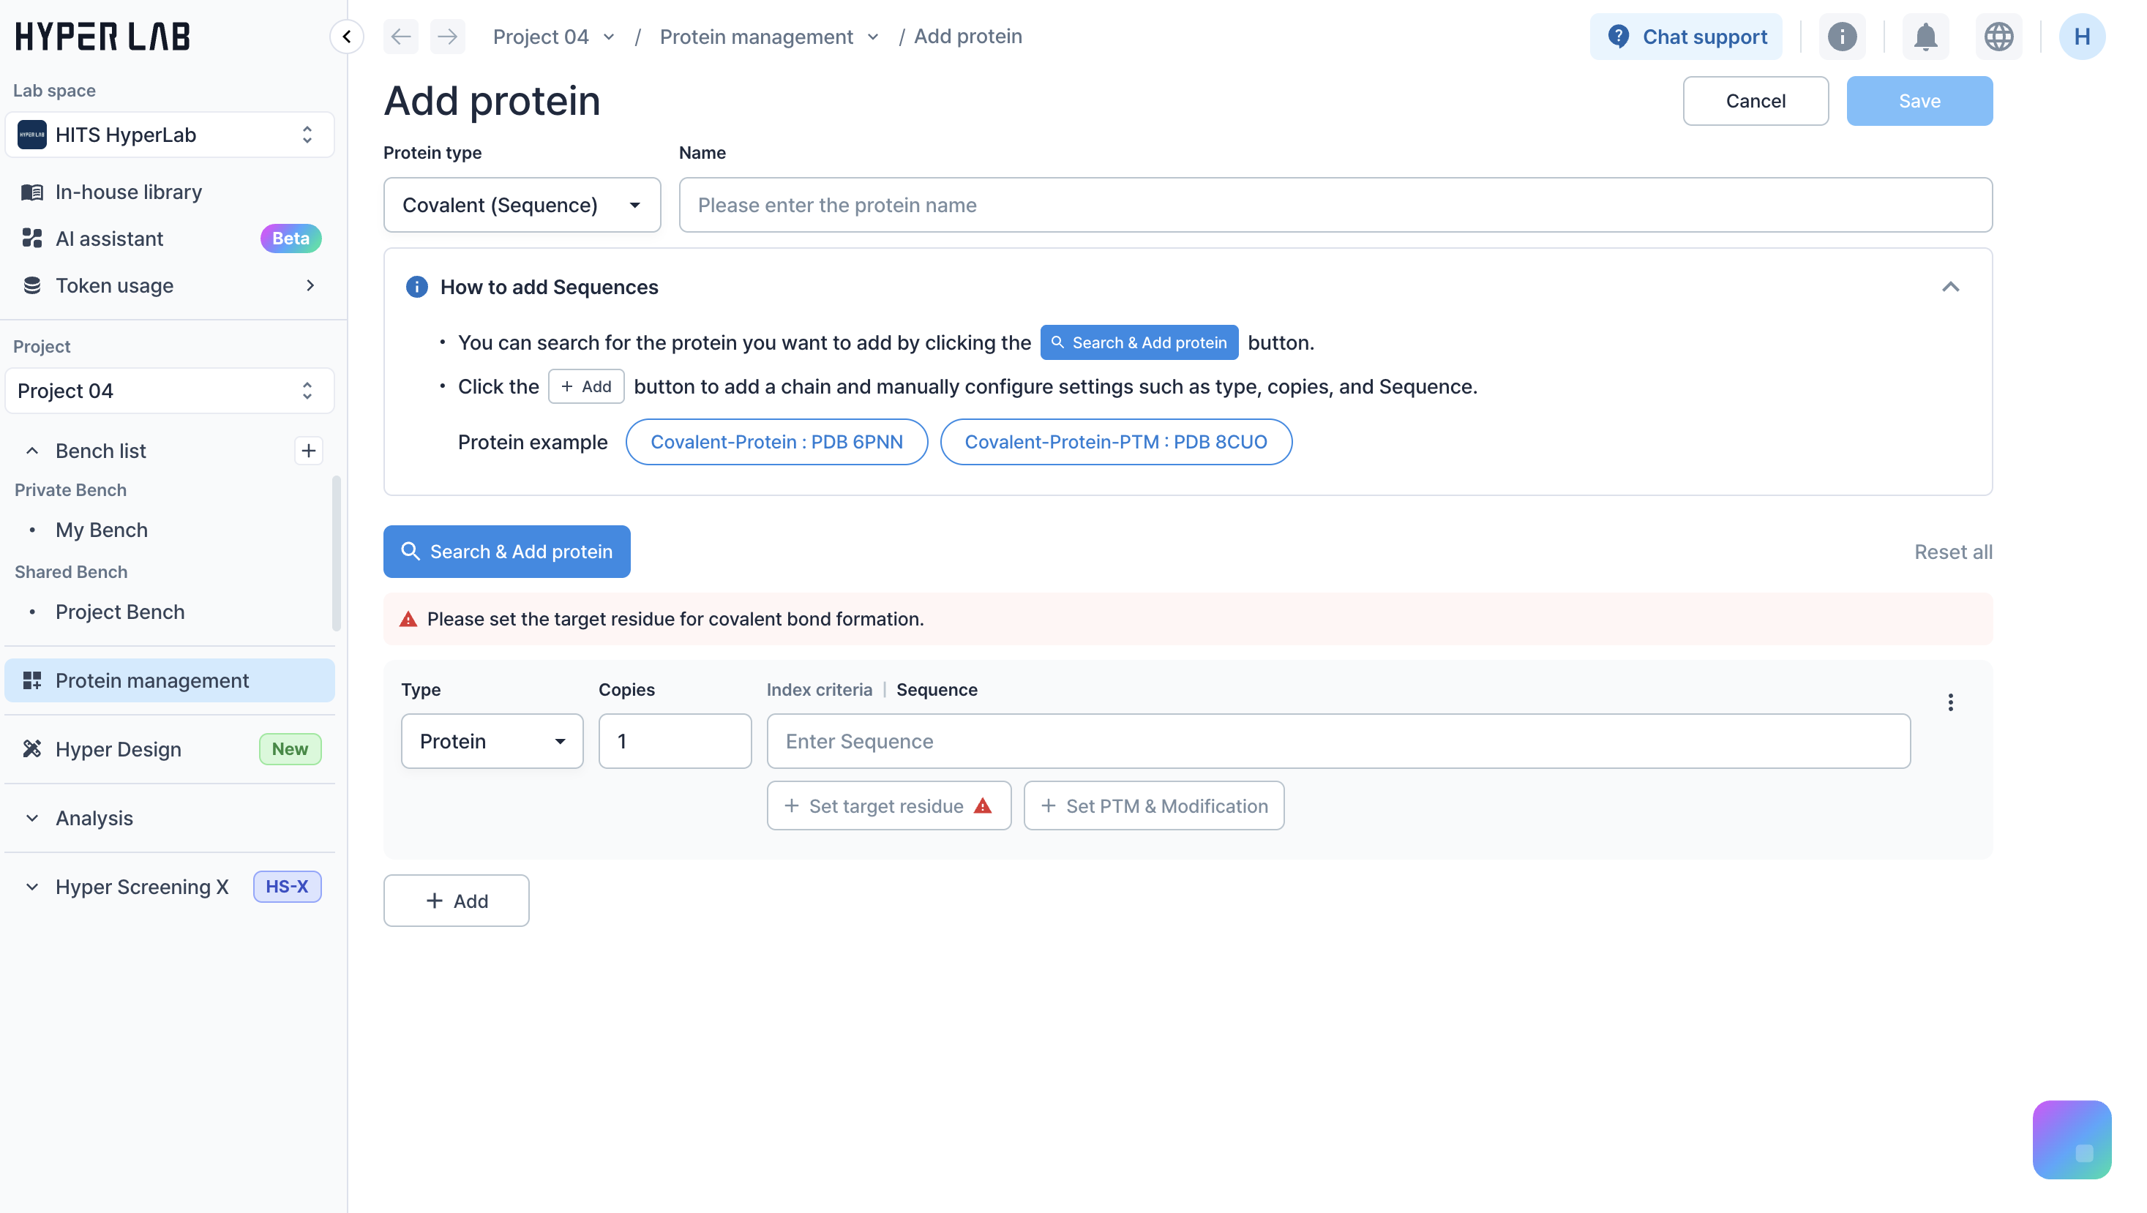Image resolution: width=2147 pixels, height=1213 pixels.
Task: Open the floating gradient assistant widget
Action: pos(2071,1139)
